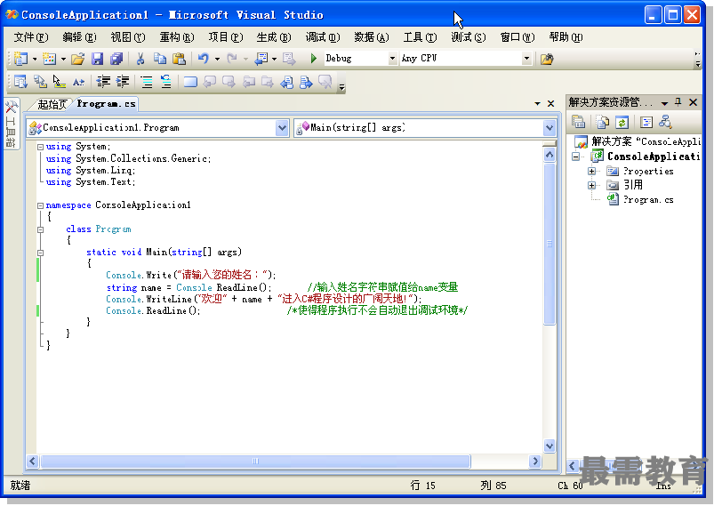Image resolution: width=714 pixels, height=506 pixels.
Task: Collapse the class Program code block
Action: pos(41,229)
